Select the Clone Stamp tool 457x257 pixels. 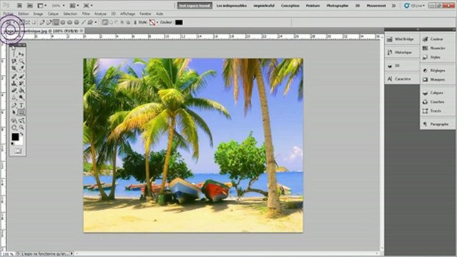[14, 84]
